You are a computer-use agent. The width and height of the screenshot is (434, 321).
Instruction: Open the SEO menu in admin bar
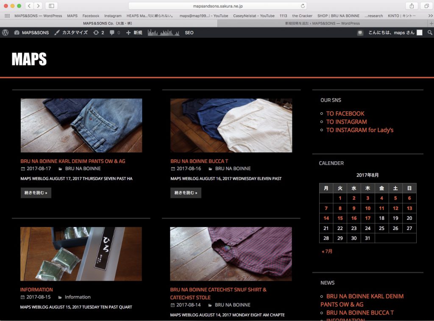point(189,33)
